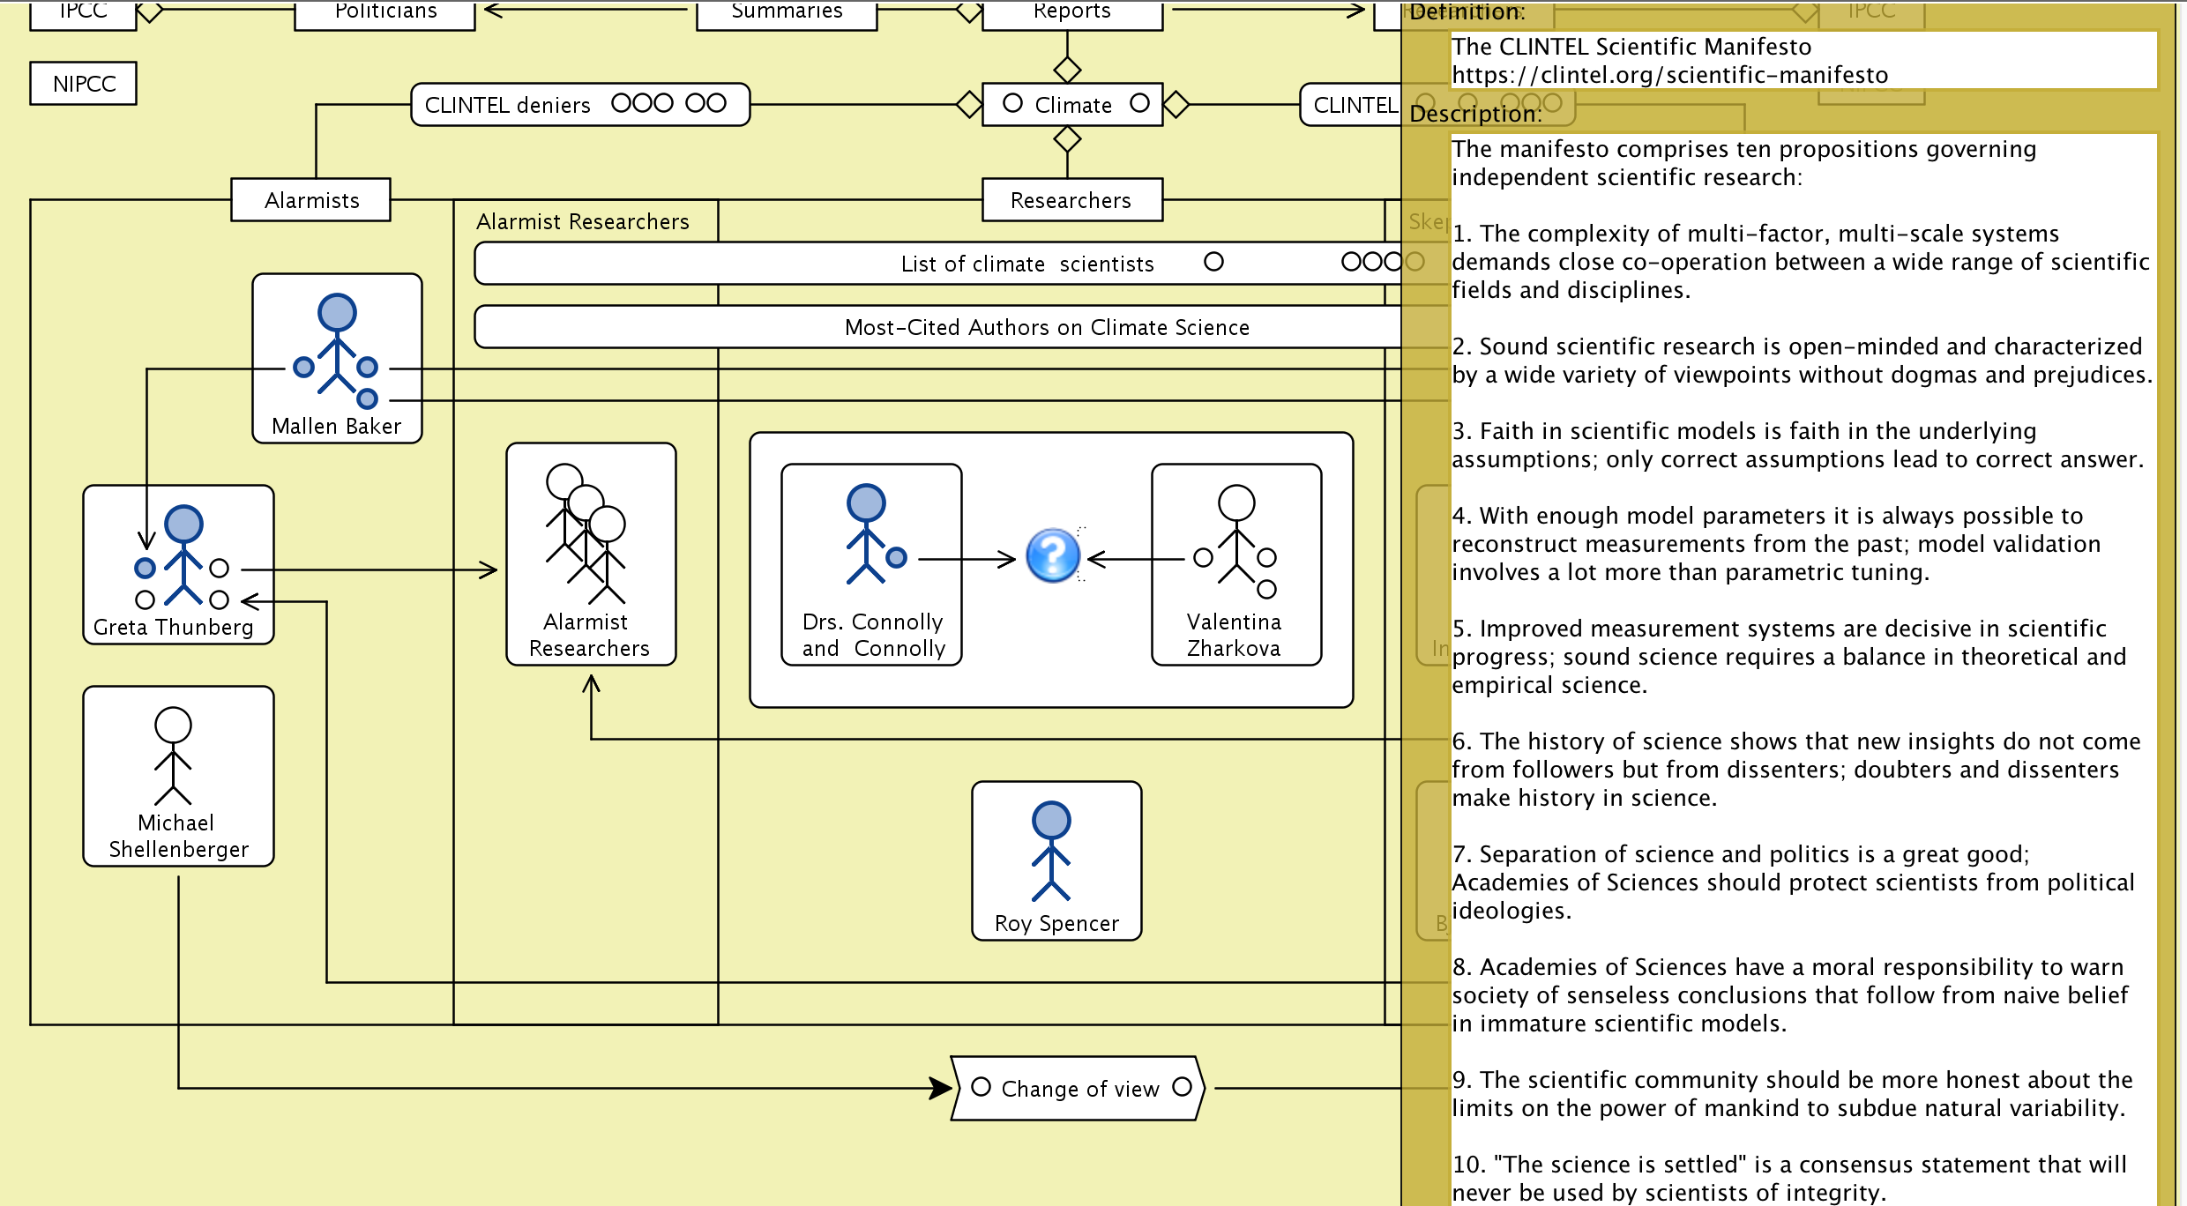Image resolution: width=2187 pixels, height=1206 pixels.
Task: Click the NIPCC box
Action: pos(84,84)
